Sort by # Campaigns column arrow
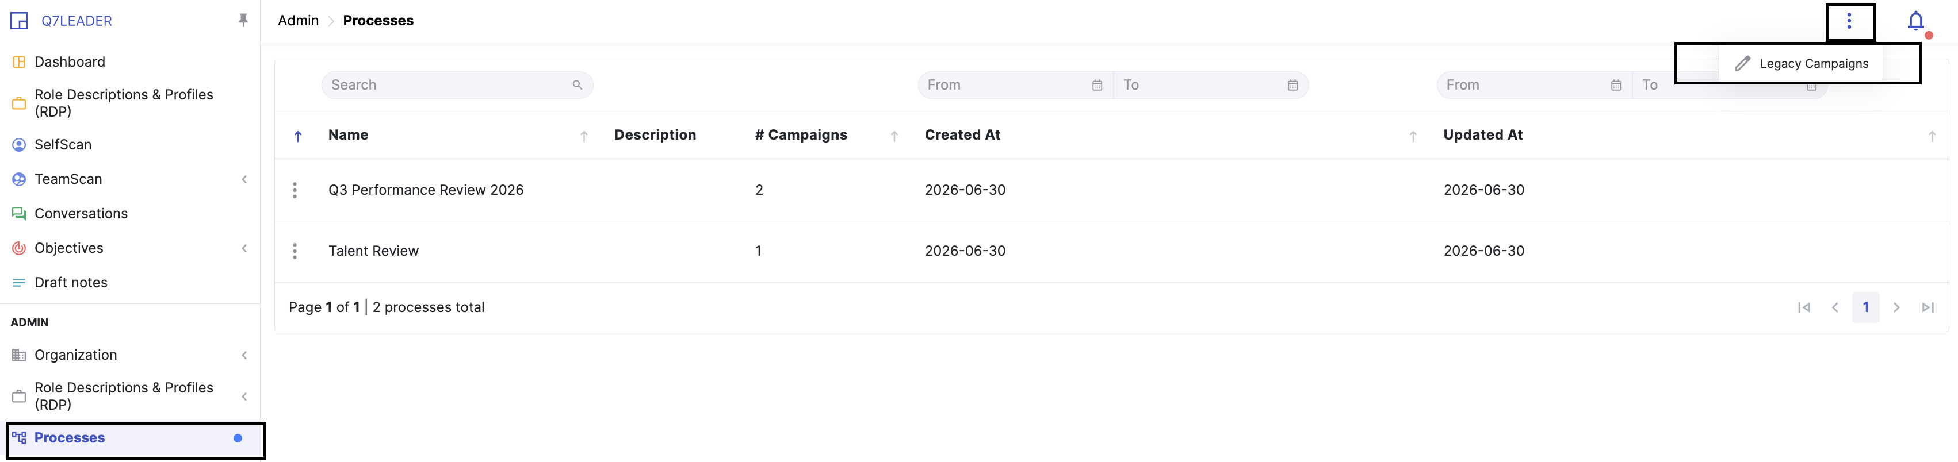Screen dimensions: 1958x462 coord(894,136)
